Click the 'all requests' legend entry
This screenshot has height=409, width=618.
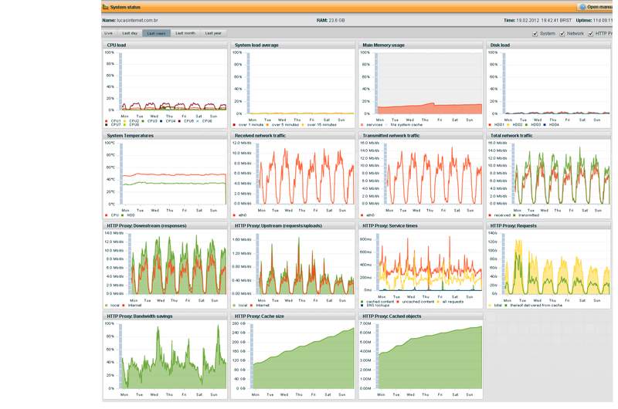tap(450, 302)
